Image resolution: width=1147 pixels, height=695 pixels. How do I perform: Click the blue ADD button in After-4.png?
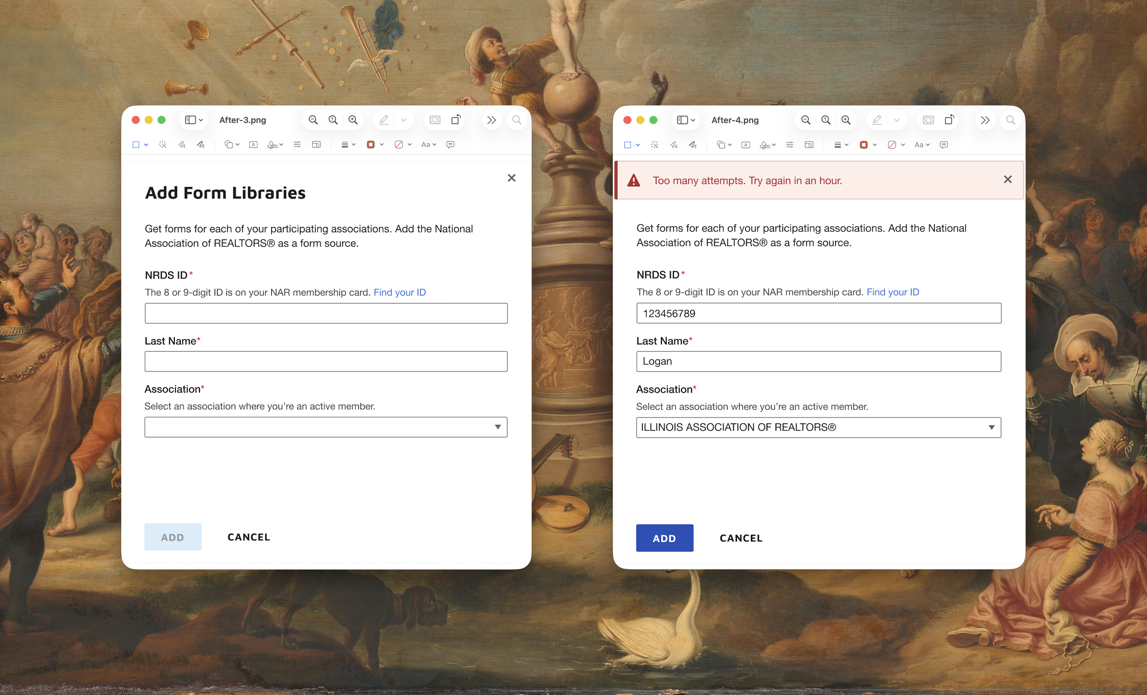(x=664, y=538)
